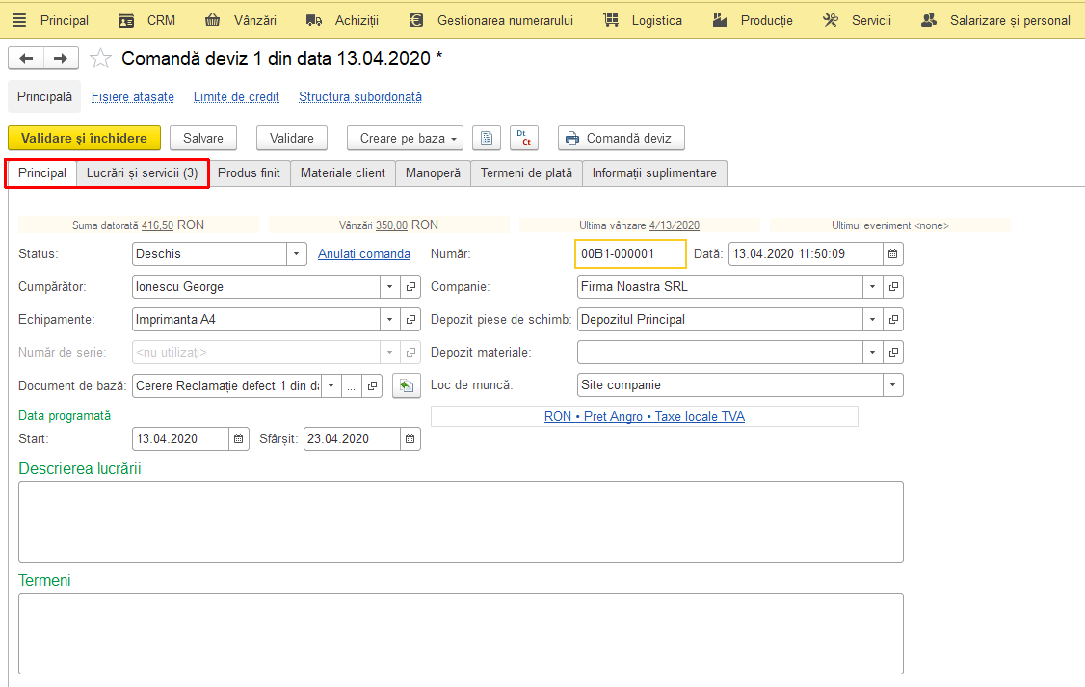Open calendar picker for Dată field
1085x687 pixels.
892,254
